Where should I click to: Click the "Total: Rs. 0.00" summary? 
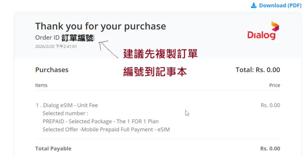pyautogui.click(x=258, y=70)
